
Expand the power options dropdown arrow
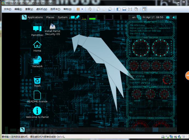point(82,9)
